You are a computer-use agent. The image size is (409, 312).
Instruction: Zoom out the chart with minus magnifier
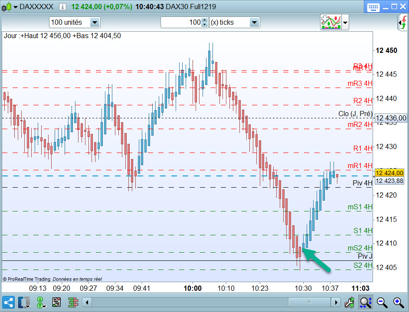382,302
